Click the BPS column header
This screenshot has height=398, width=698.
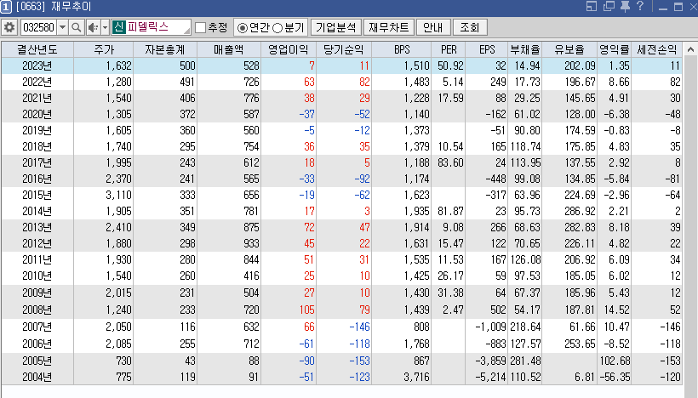pyautogui.click(x=402, y=49)
